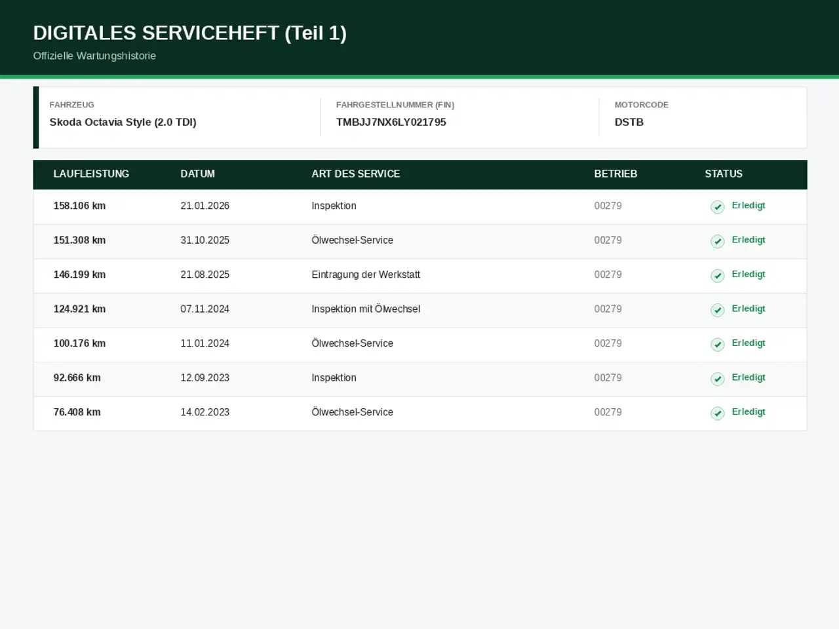
Task: Click the mileage 76.408 km
Action: 77,412
